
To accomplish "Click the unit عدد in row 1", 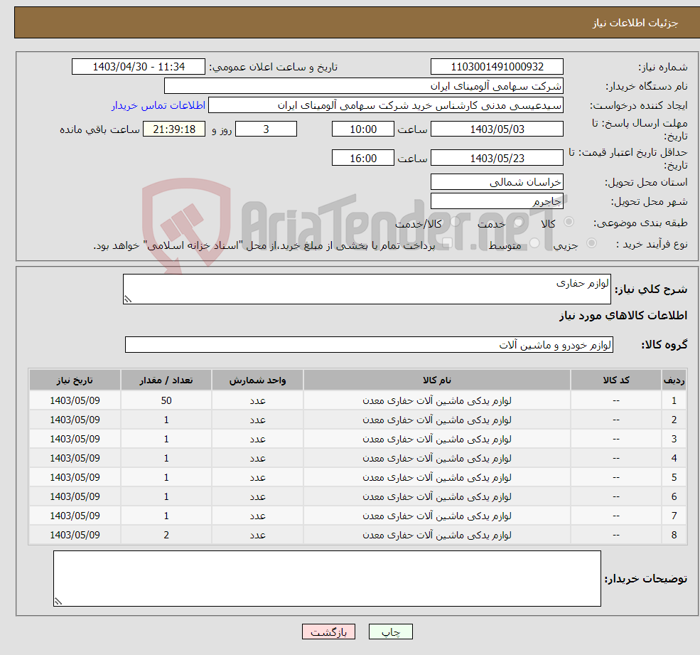I will coord(257,401).
